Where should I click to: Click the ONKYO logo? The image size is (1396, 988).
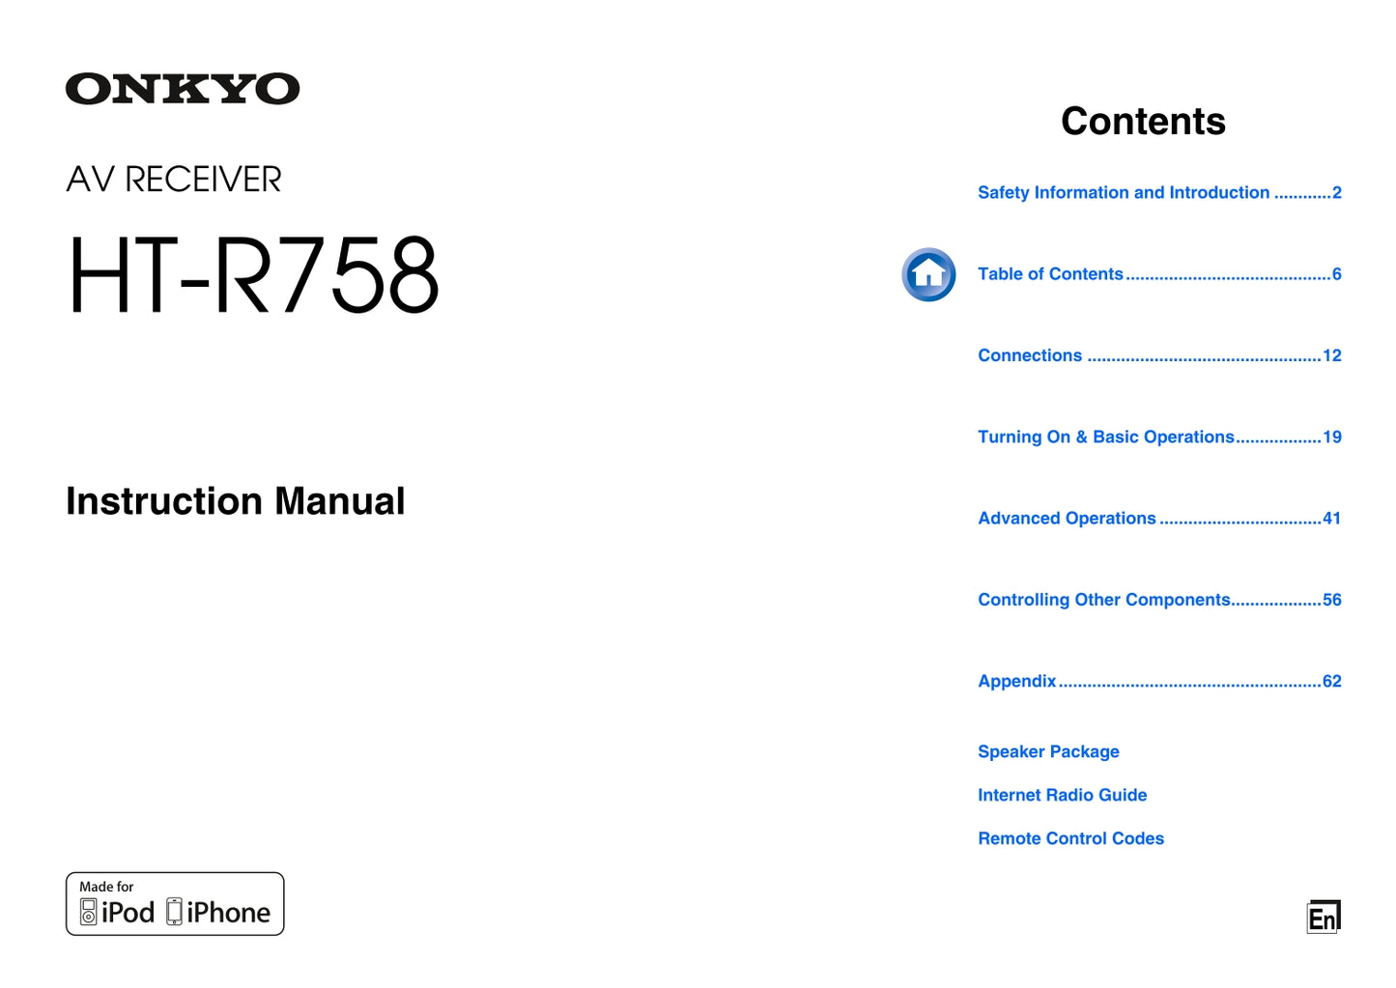[x=183, y=89]
